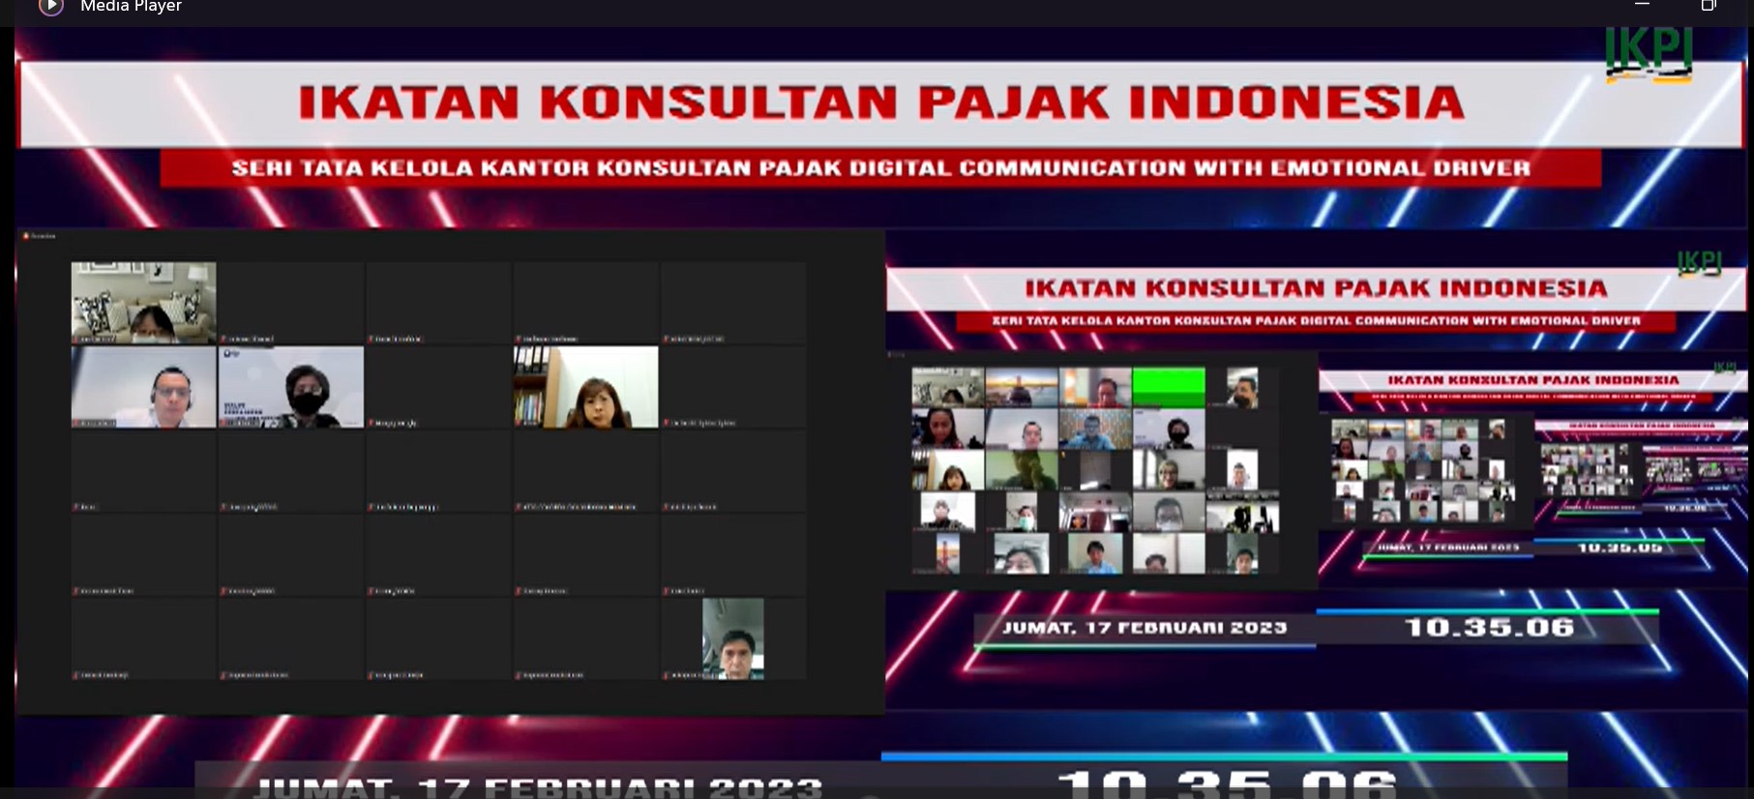Click the large green IKPI logo
1754x799 pixels.
[x=1649, y=53]
